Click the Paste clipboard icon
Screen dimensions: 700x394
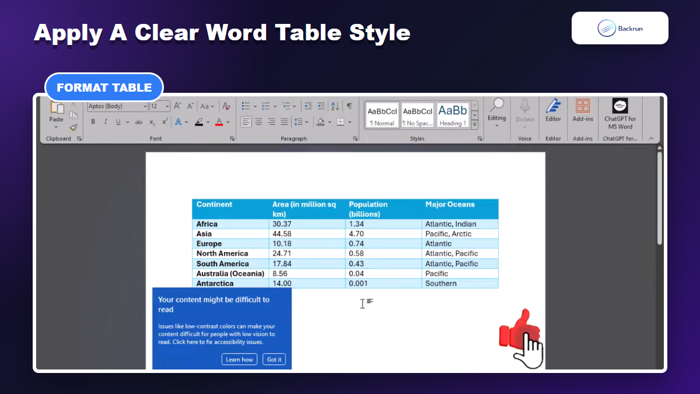coord(57,107)
